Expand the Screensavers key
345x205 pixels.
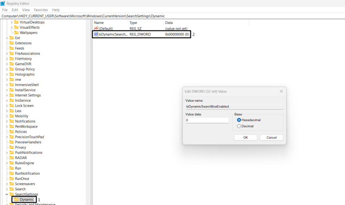pyautogui.click(x=7, y=184)
